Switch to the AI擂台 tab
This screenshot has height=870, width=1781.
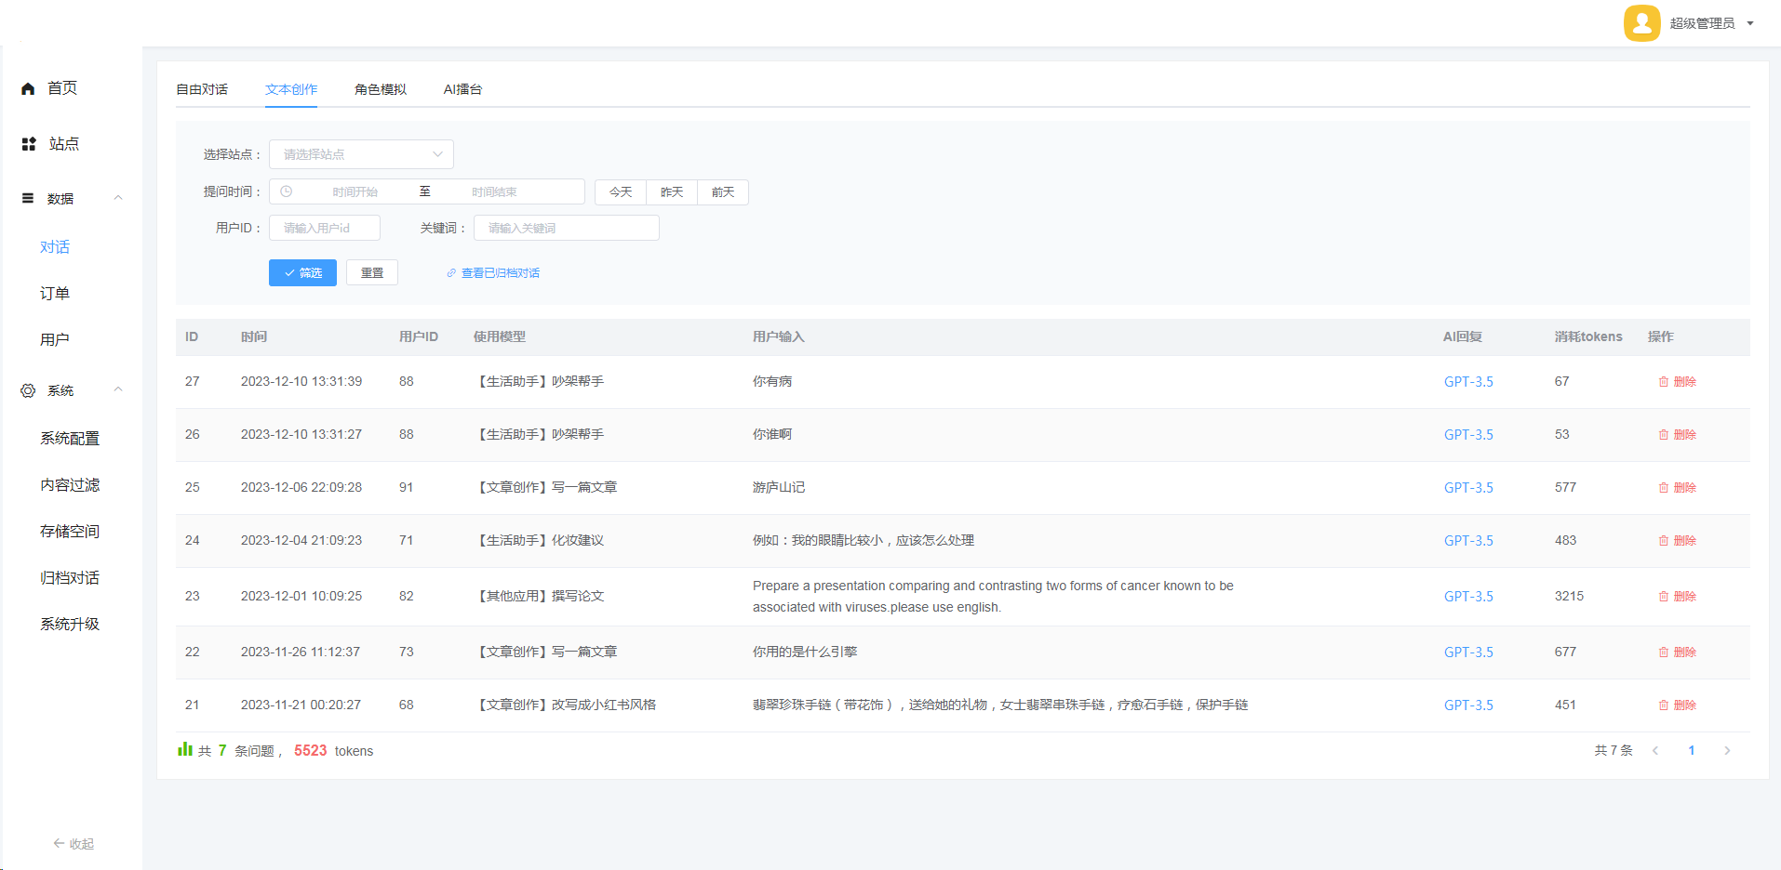click(462, 89)
